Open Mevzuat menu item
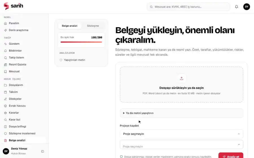Viewport: 254px width, 158px height. coord(24,71)
